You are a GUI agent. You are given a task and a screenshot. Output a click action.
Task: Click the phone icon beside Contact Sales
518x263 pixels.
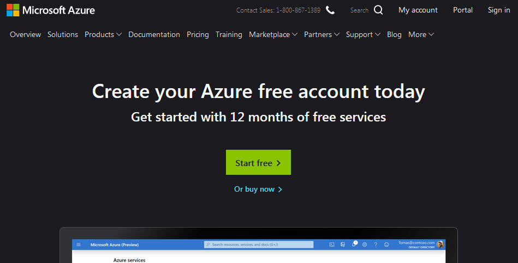(330, 10)
